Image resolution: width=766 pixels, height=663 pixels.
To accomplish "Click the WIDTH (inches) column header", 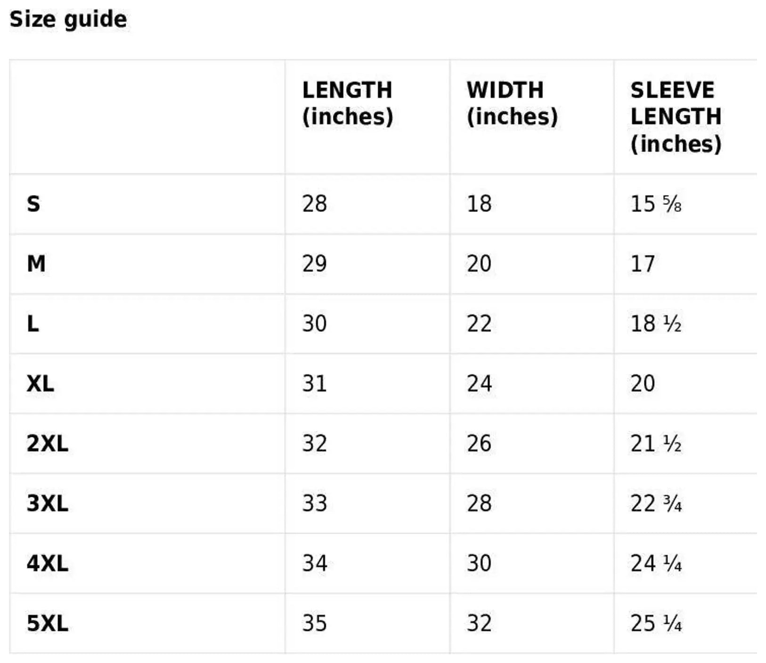I will (512, 103).
